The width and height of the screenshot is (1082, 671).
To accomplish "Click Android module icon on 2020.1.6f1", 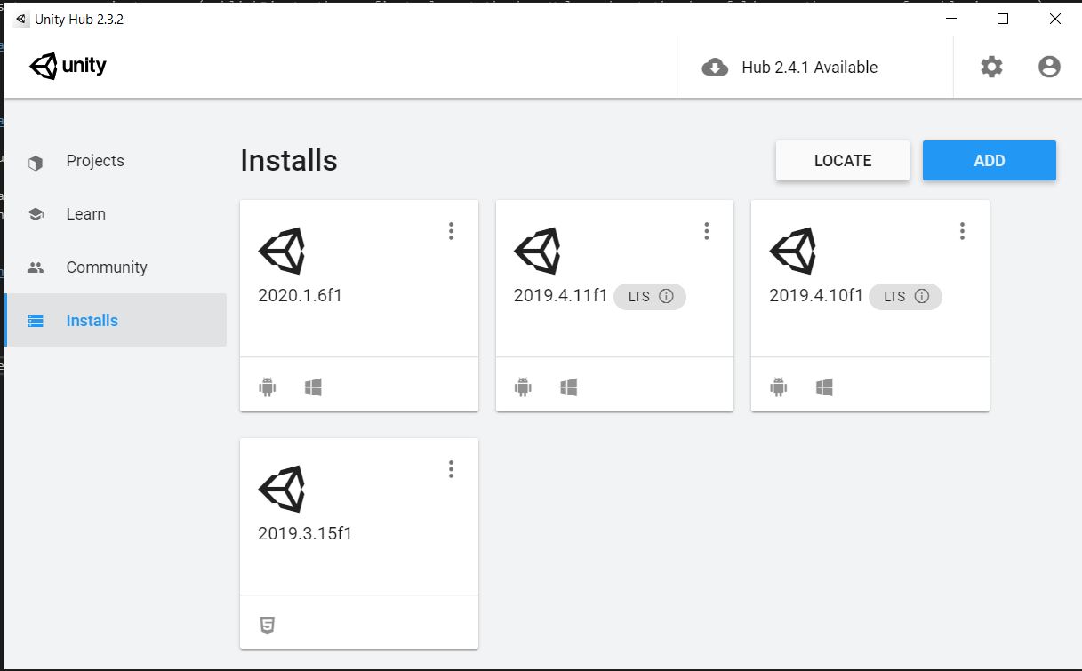I will tap(268, 387).
